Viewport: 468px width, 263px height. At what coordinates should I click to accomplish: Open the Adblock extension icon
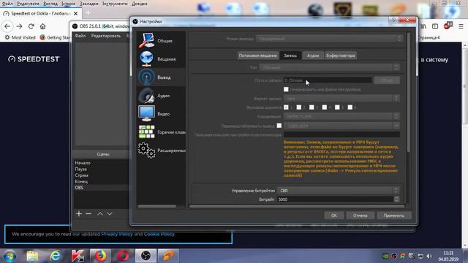(x=448, y=26)
